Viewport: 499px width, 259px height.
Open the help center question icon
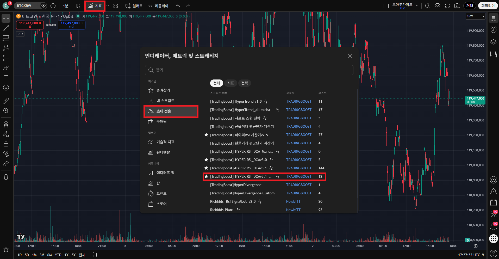coord(493,253)
